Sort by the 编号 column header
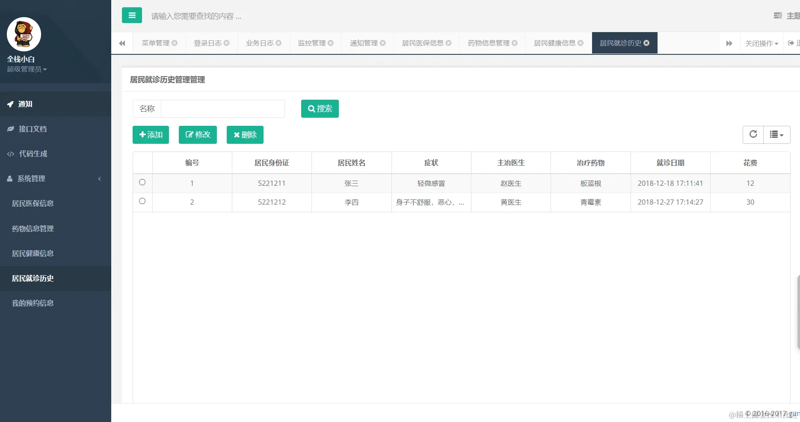Screen dimensions: 800x422 coord(192,163)
